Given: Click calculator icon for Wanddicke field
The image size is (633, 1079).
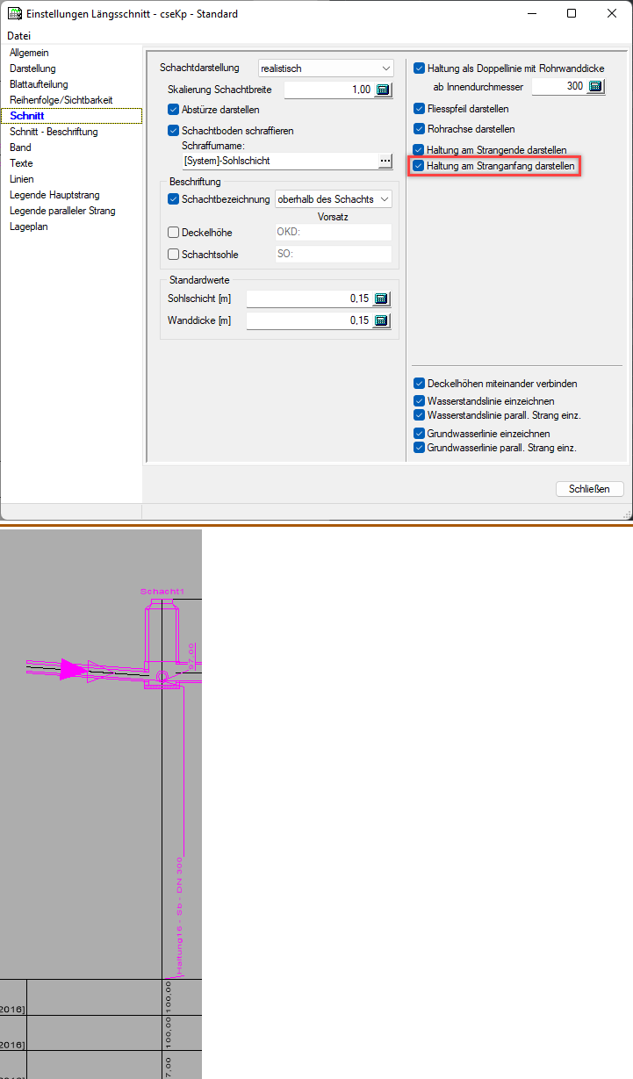Looking at the screenshot, I should coord(381,320).
